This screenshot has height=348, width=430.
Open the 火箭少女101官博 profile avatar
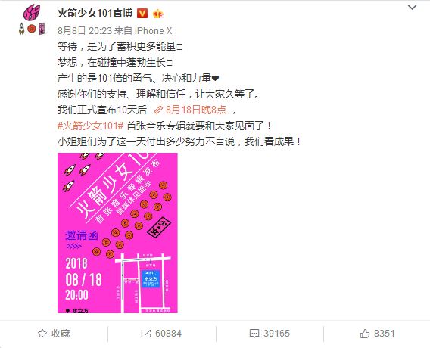coord(32,12)
